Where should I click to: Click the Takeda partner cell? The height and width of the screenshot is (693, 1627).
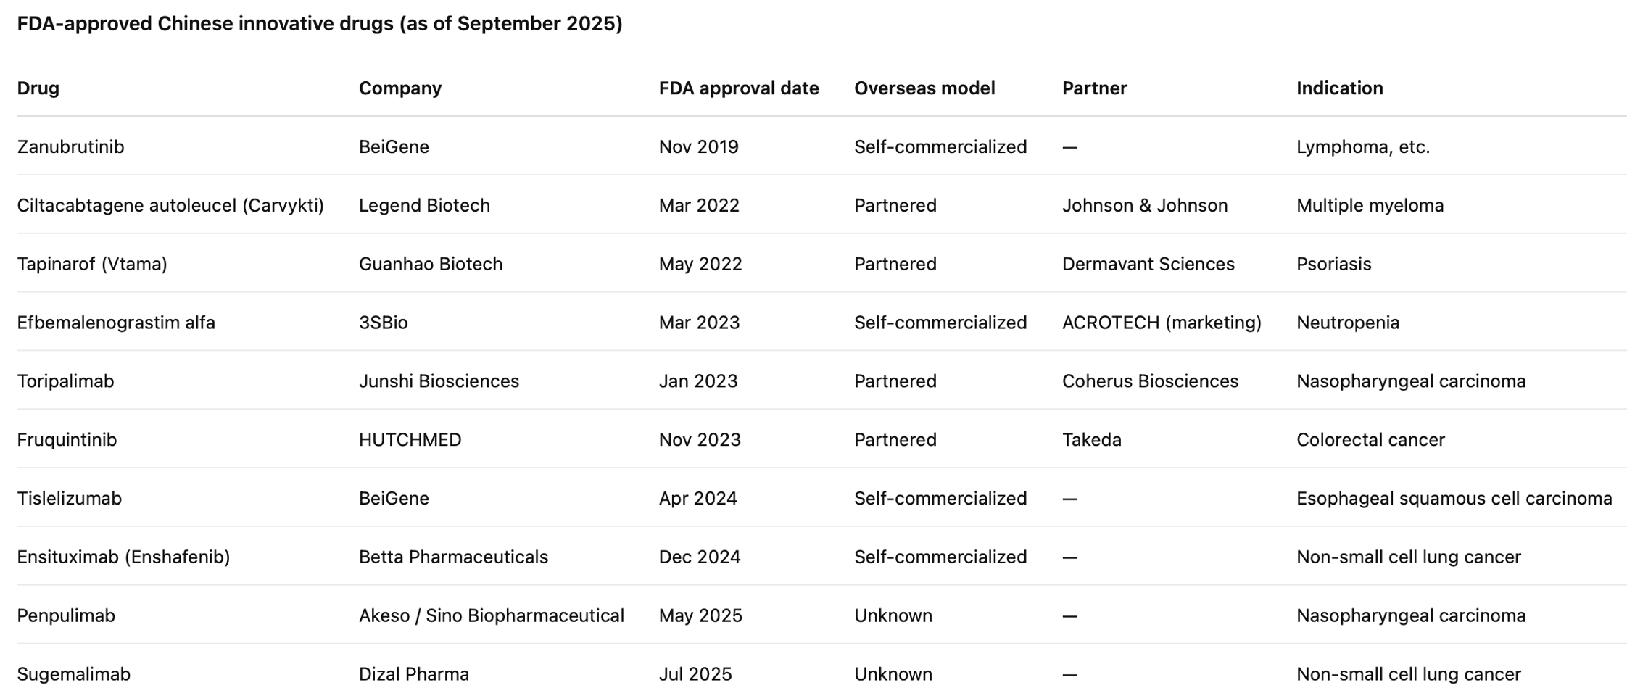(1091, 440)
